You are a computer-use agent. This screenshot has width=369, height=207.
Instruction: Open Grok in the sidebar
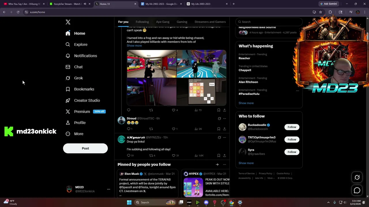74,78
